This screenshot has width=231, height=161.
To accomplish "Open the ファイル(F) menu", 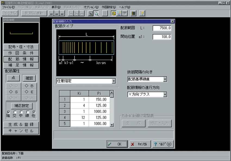I will coord(8,7).
